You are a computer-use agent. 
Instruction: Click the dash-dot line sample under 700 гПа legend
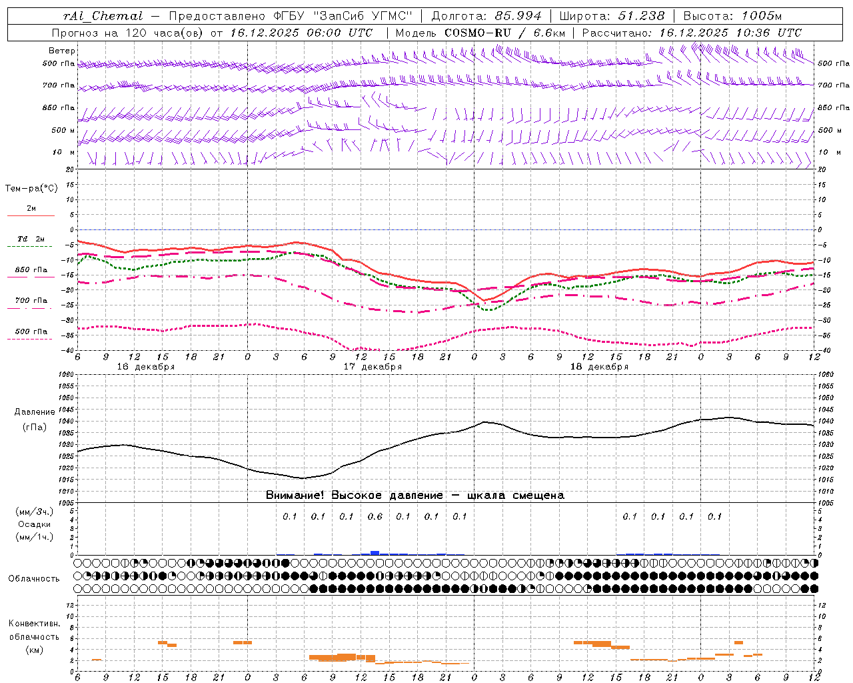click(31, 309)
